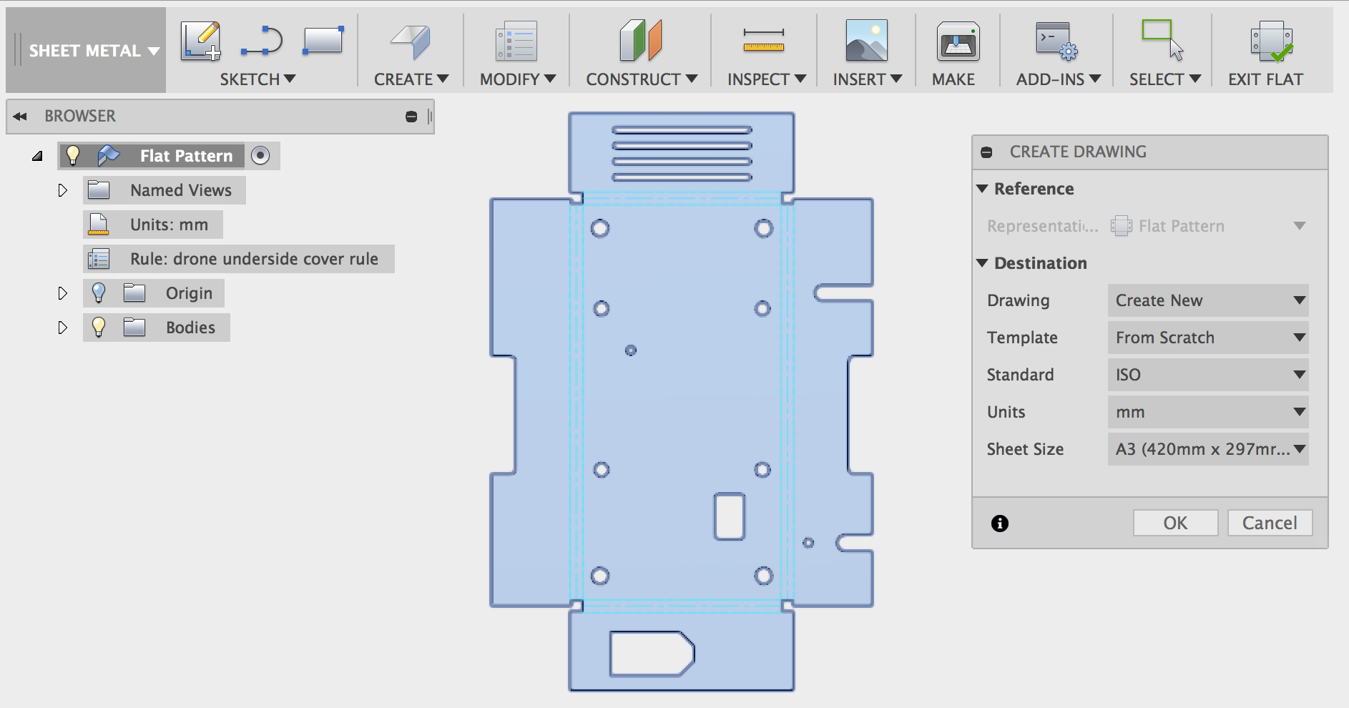Toggle Origin visibility lightbulb
The image size is (1349, 708).
[99, 293]
